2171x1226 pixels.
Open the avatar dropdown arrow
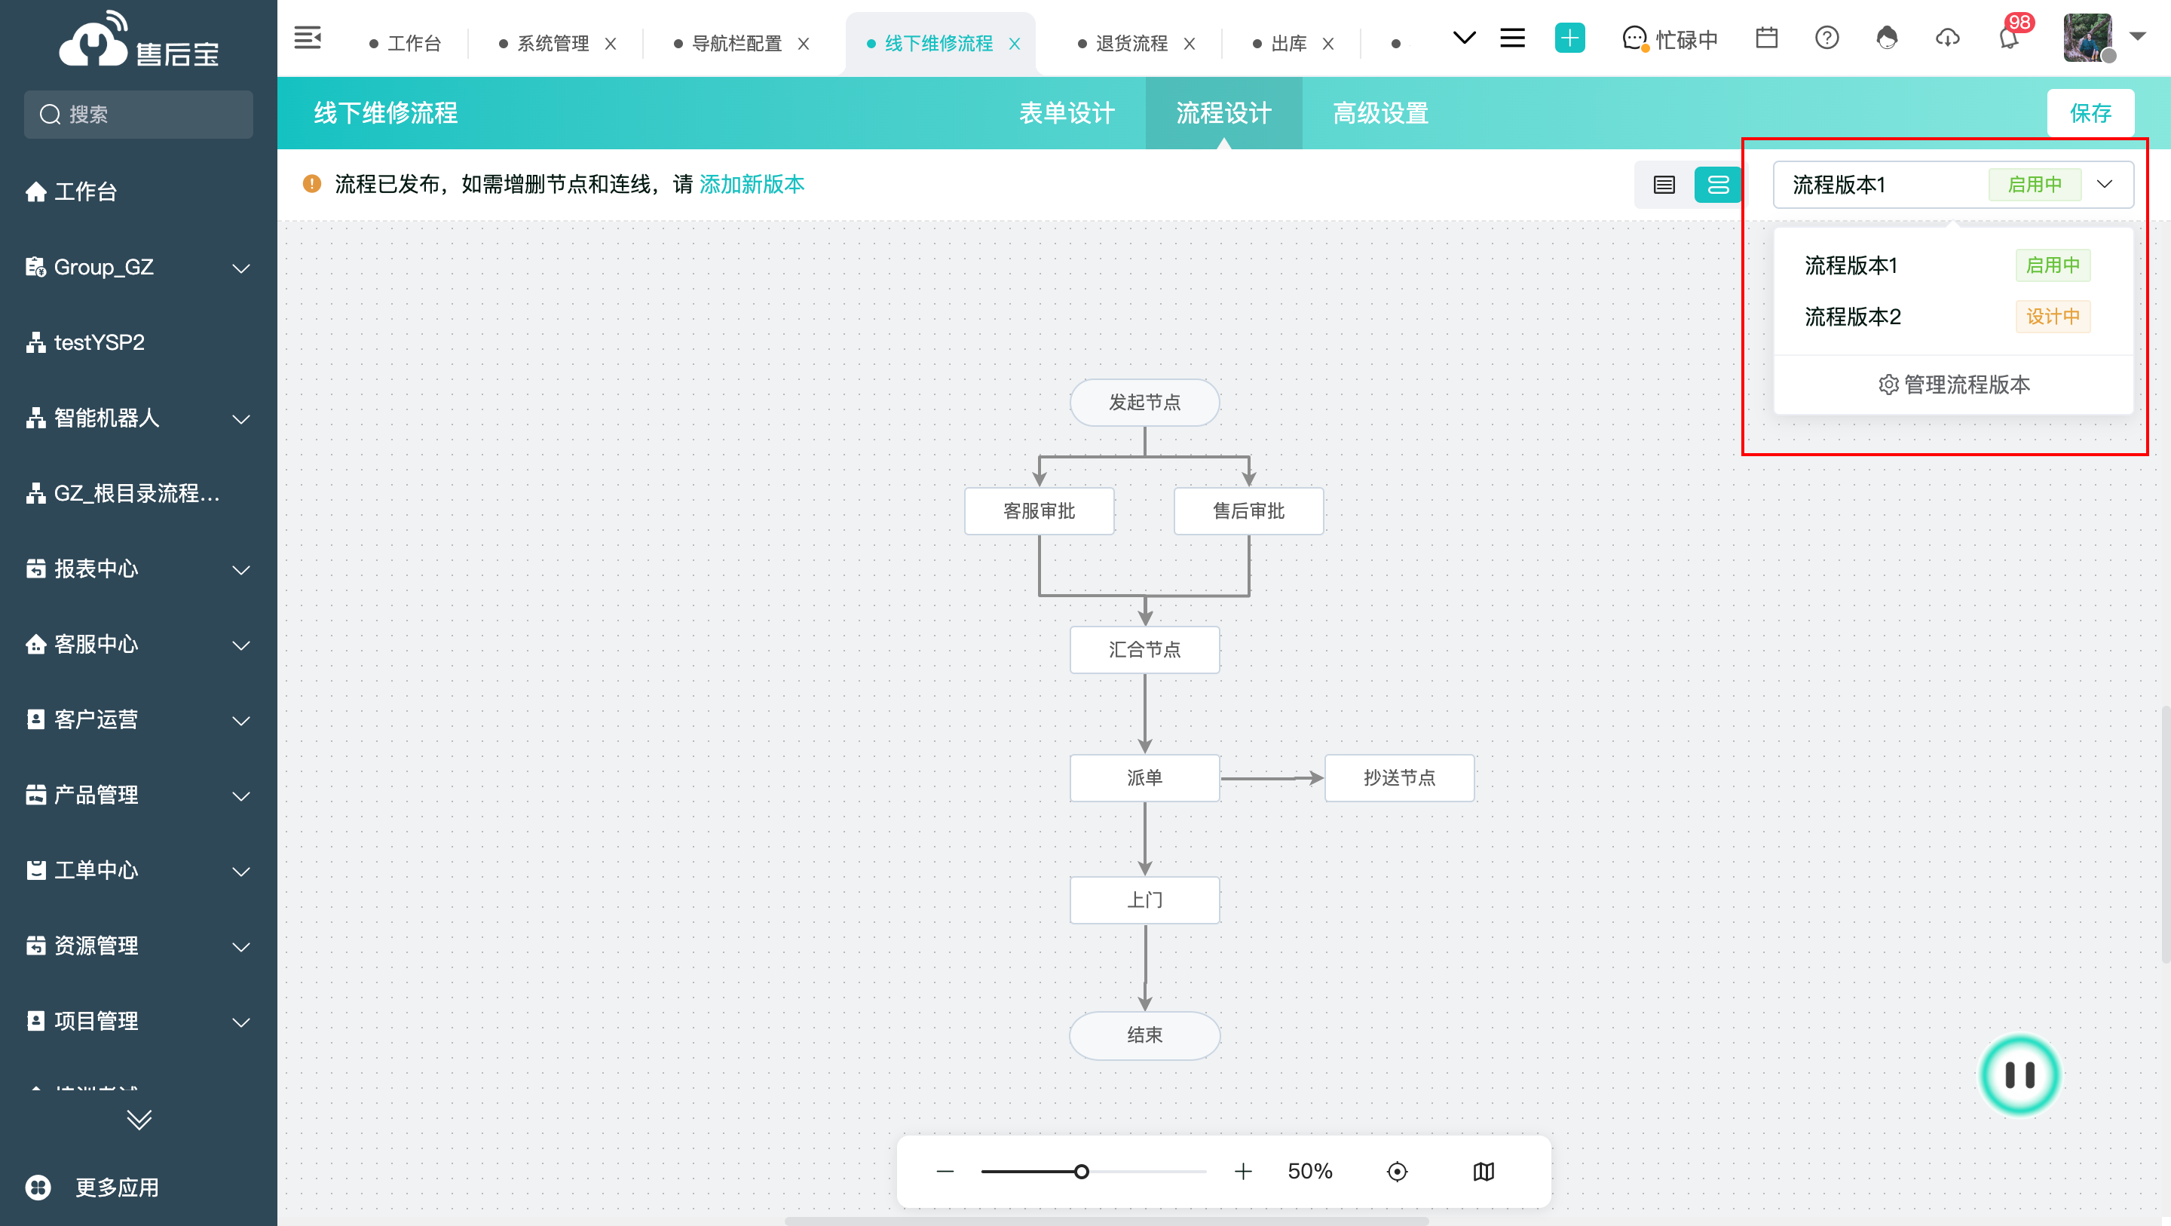coord(2138,36)
